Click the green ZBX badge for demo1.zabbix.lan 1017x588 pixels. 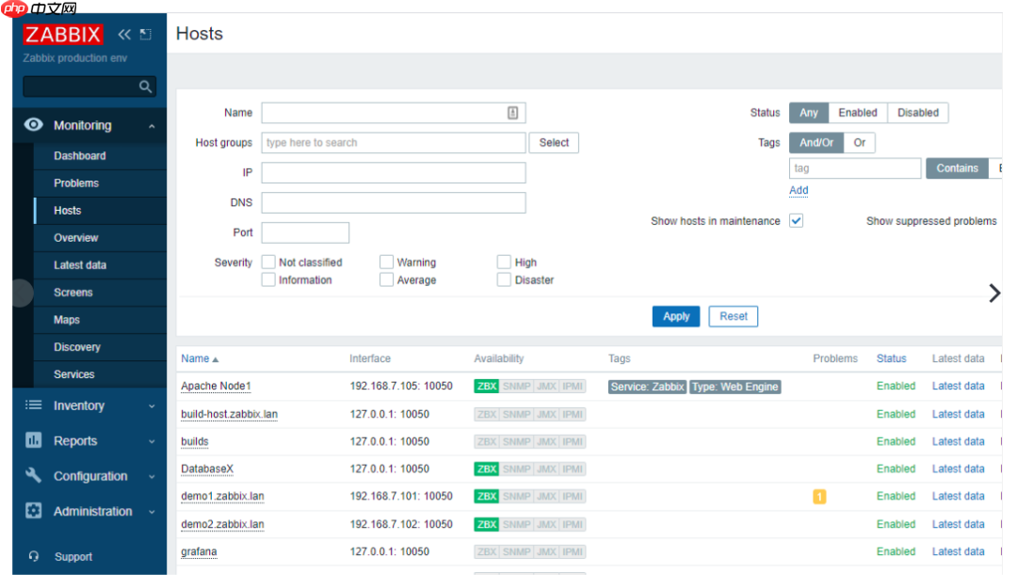[x=487, y=497]
